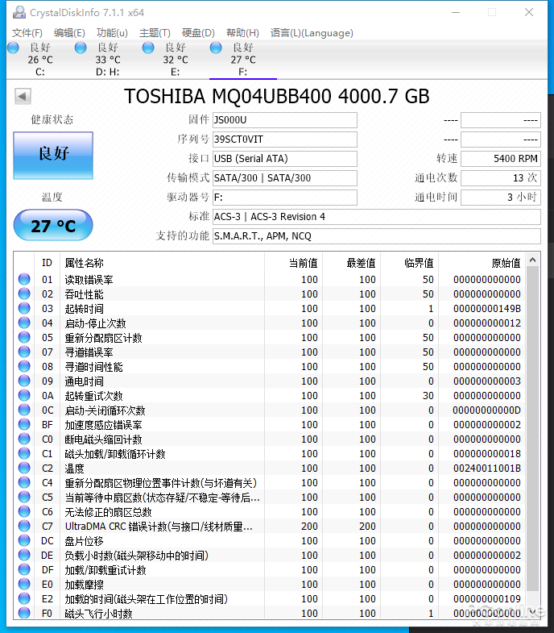Screen dimensions: 554x633
Task: Click the blue orb of attribute 0C
Action: [24, 410]
